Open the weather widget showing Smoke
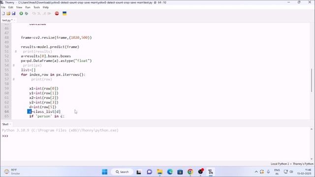The height and width of the screenshot is (177, 315). pyautogui.click(x=12, y=172)
